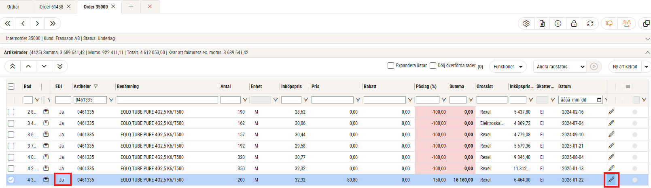This screenshot has width=651, height=188.
Task: Go to next order with right arrow
Action: [37, 23]
